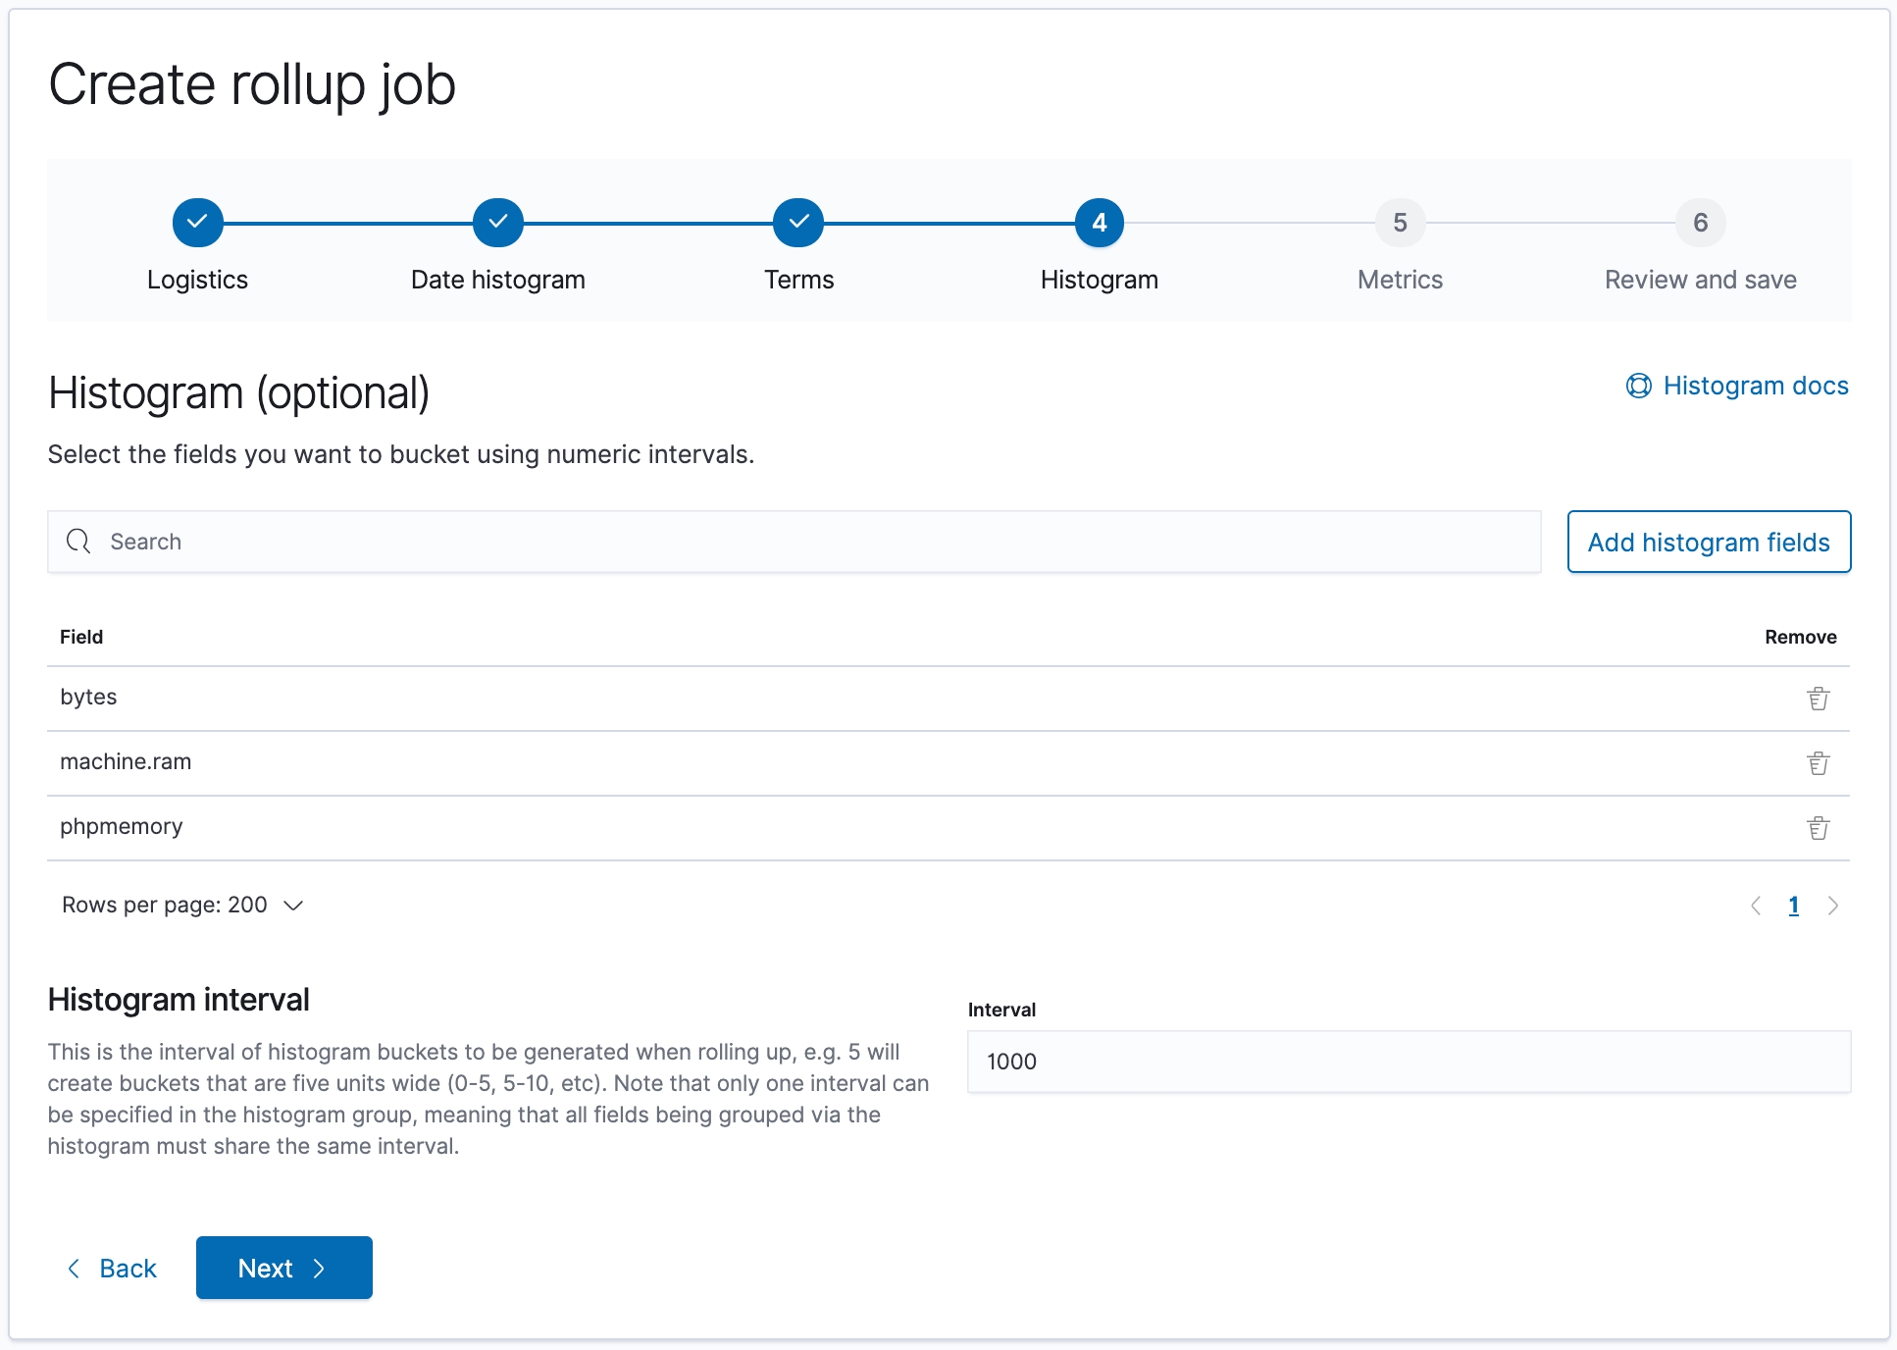The image size is (1897, 1350).
Task: Delete the bytes field with trash icon
Action: click(1818, 699)
